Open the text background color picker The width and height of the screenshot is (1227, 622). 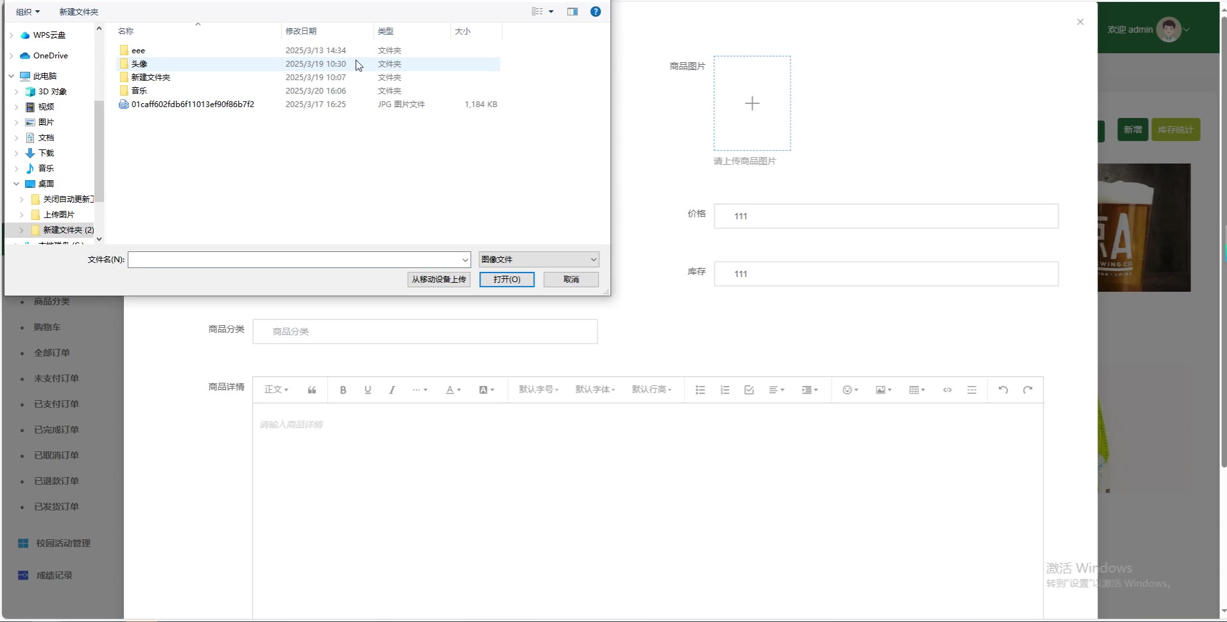(x=486, y=390)
